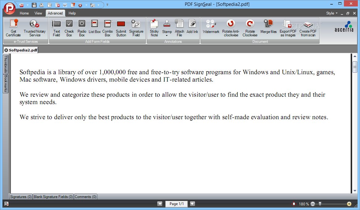Click the 180 % zoom value
This screenshot has width=360, height=210.
click(x=304, y=204)
